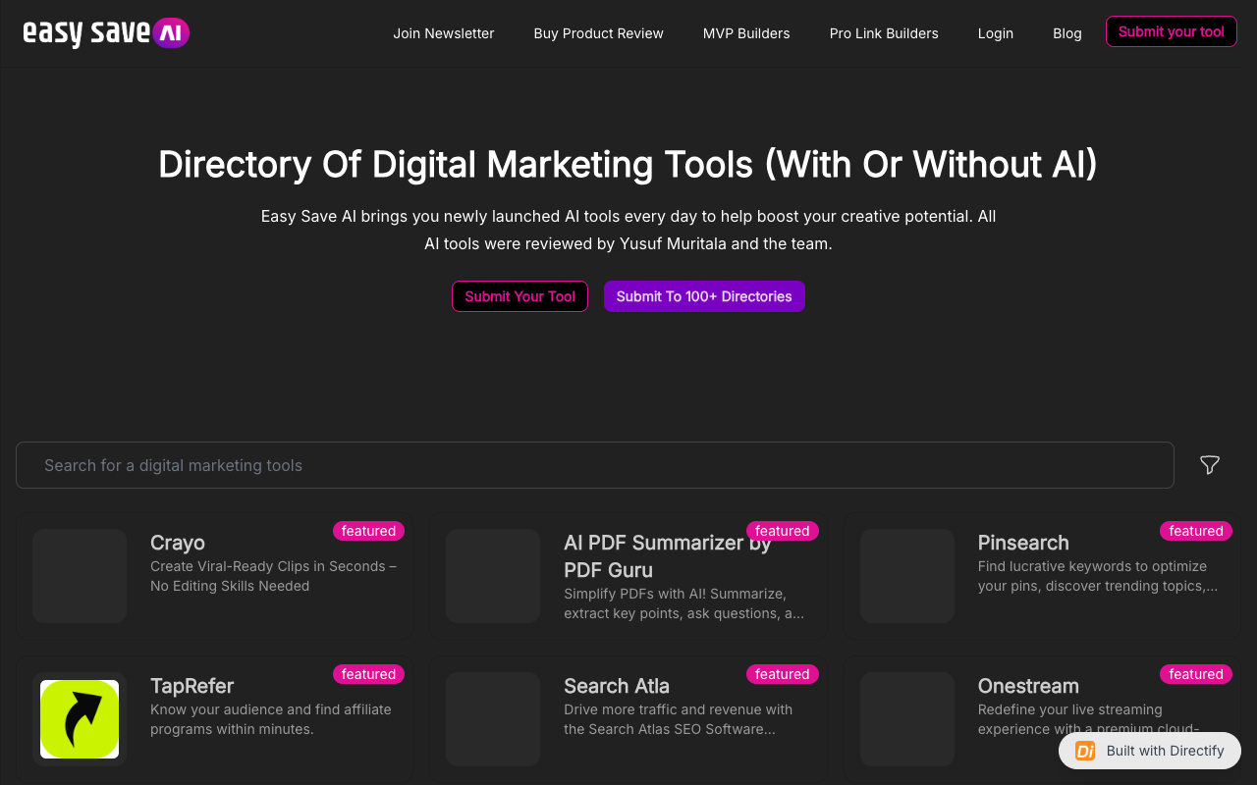Click the Easy Save AI logo
The image size is (1257, 785).
[106, 33]
